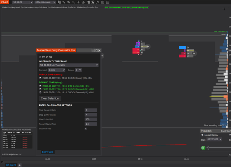Click the MarketXero Entry Calculator Pro title
The image size is (231, 167).
[56, 50]
